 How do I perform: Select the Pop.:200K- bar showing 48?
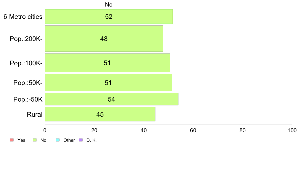point(104,39)
